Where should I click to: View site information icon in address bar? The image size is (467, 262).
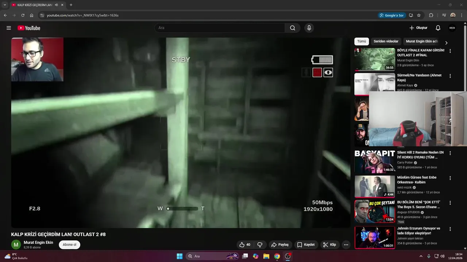pyautogui.click(x=42, y=15)
